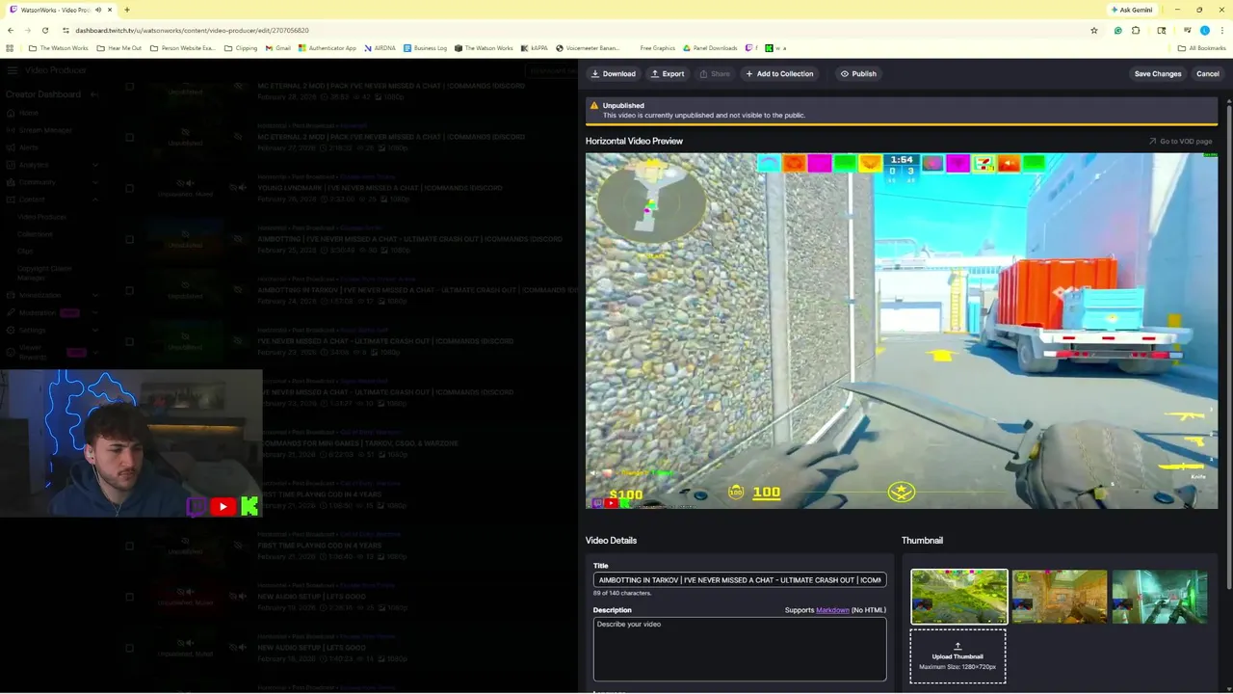Viewport: 1233px width, 694px height.
Task: Open the Gmail bookmark
Action: pyautogui.click(x=277, y=48)
